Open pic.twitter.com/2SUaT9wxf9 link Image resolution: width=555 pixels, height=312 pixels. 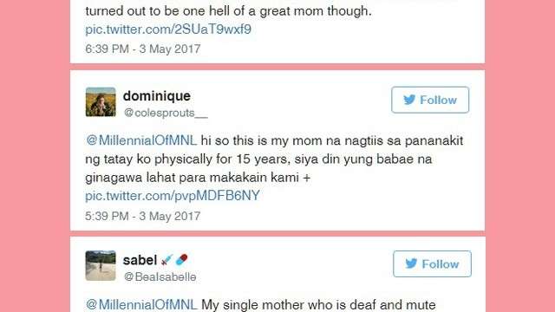[x=168, y=29]
